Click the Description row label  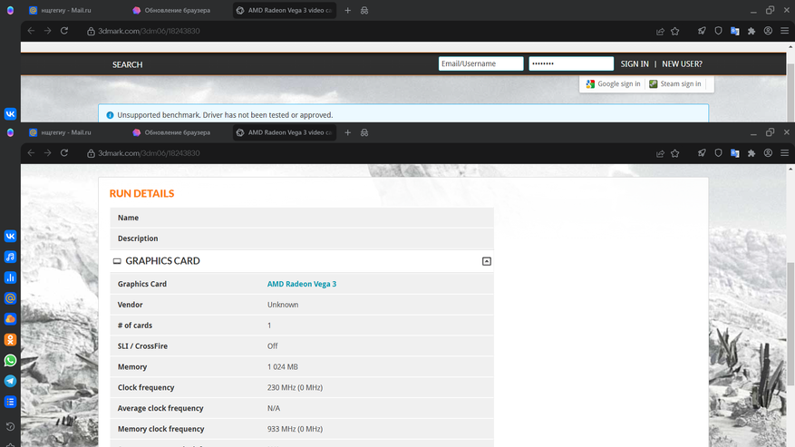138,238
